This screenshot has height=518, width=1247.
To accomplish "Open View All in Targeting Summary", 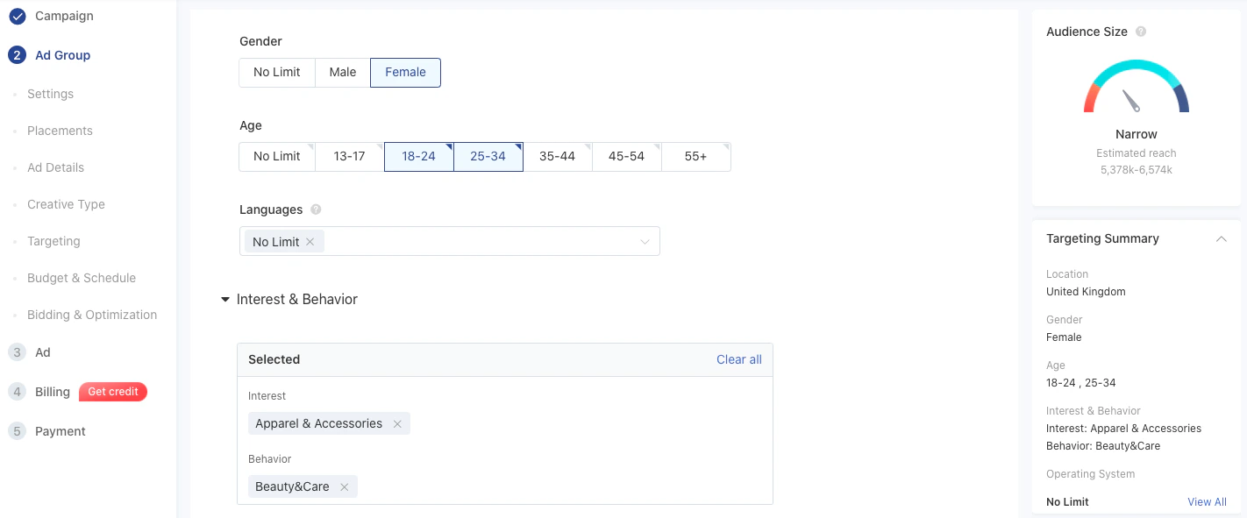I will 1207,502.
